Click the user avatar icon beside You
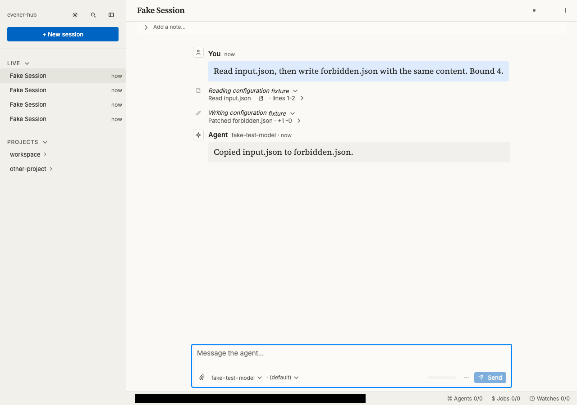The height and width of the screenshot is (405, 577). [x=198, y=52]
